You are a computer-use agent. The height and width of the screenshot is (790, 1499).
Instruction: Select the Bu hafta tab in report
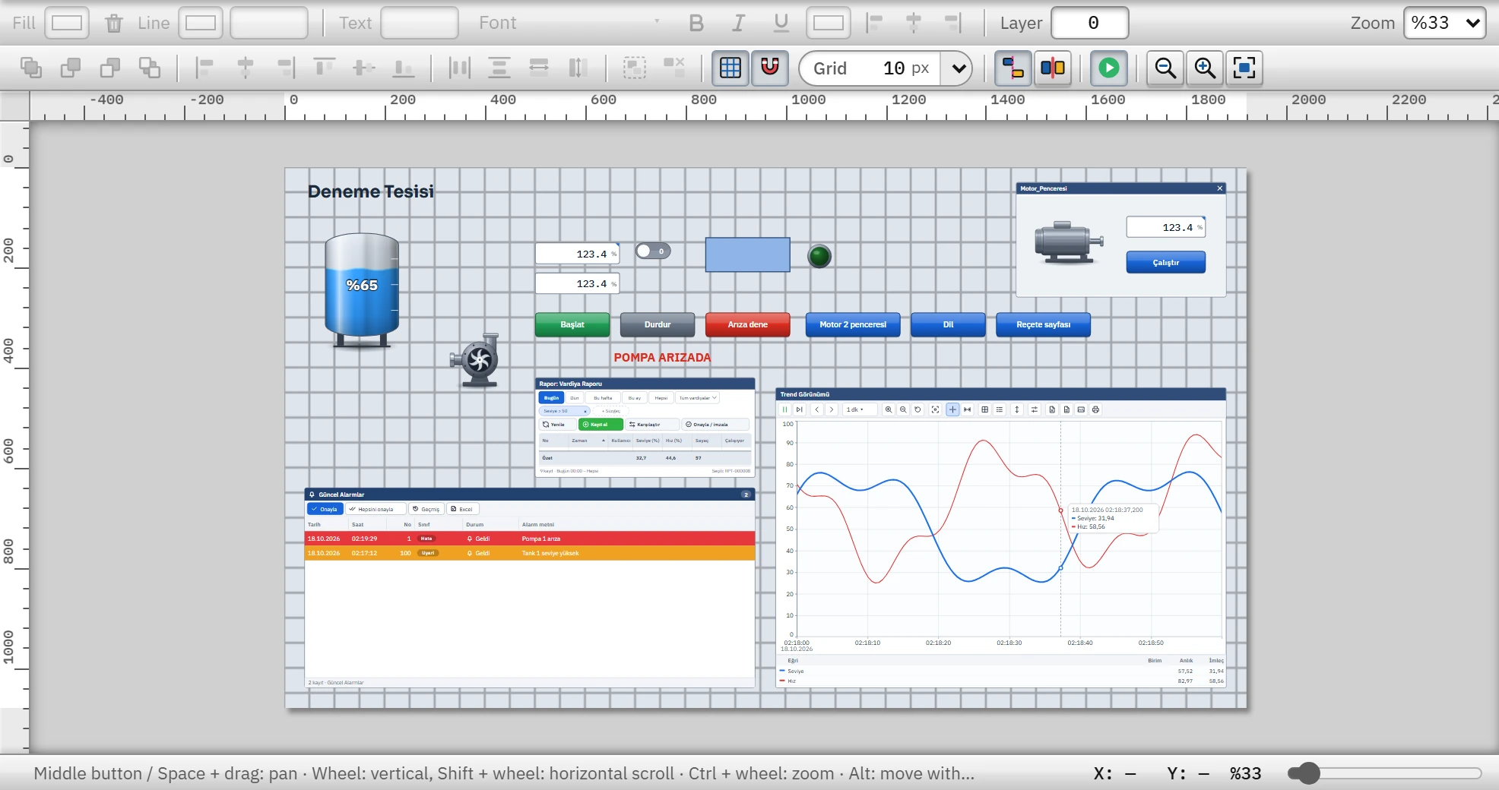[603, 397]
